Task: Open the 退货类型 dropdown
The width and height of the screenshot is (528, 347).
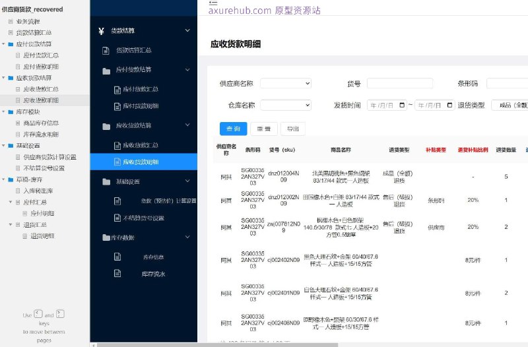Action: point(510,105)
